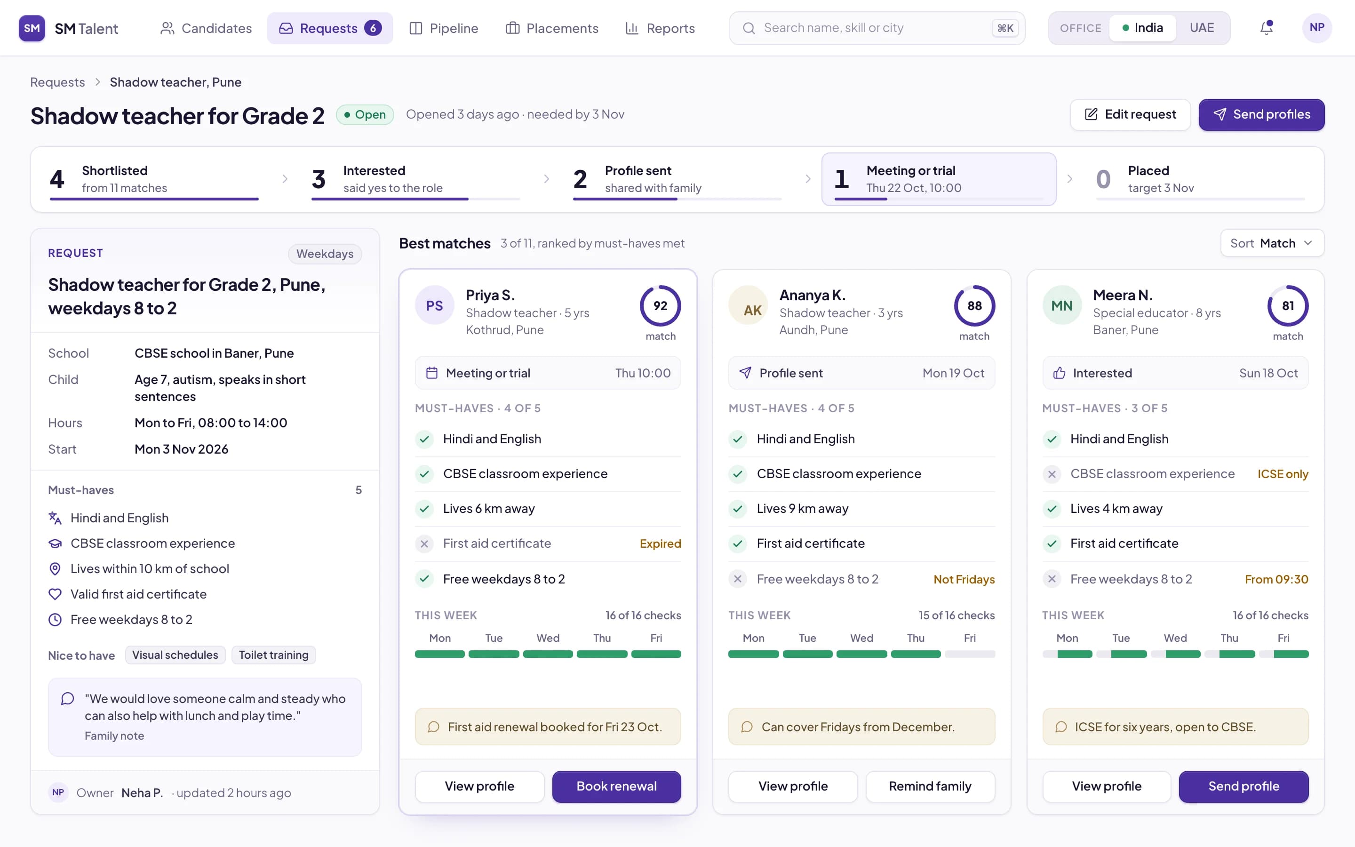The width and height of the screenshot is (1355, 847).
Task: Go to the Reports tab
Action: point(660,28)
